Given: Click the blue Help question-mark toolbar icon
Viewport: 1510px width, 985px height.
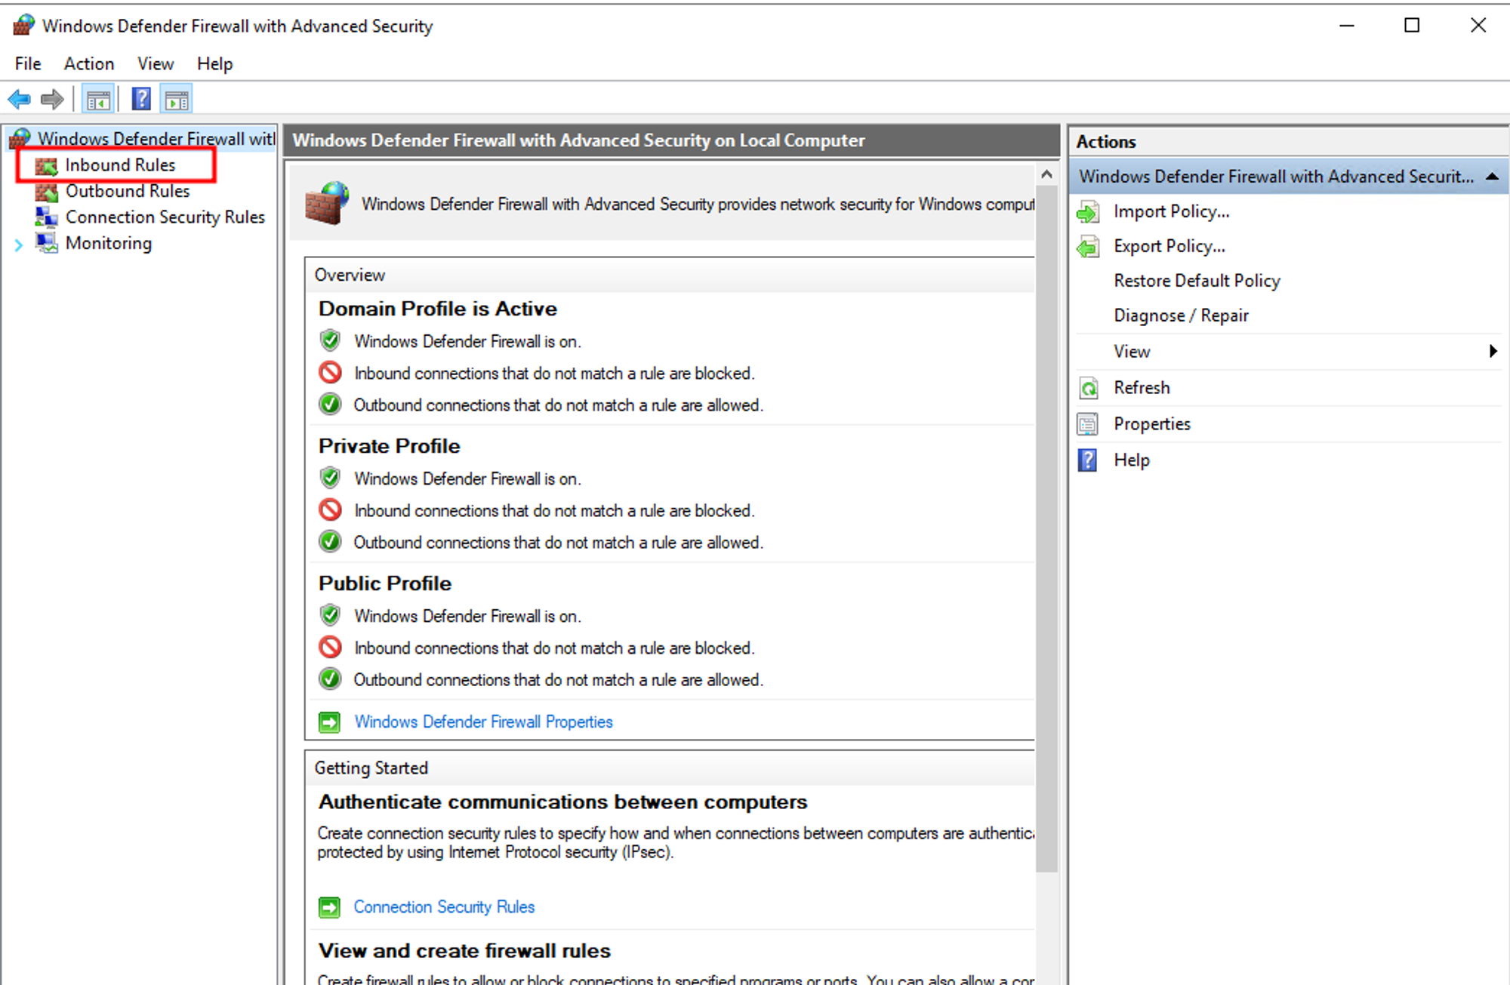Looking at the screenshot, I should 141,99.
